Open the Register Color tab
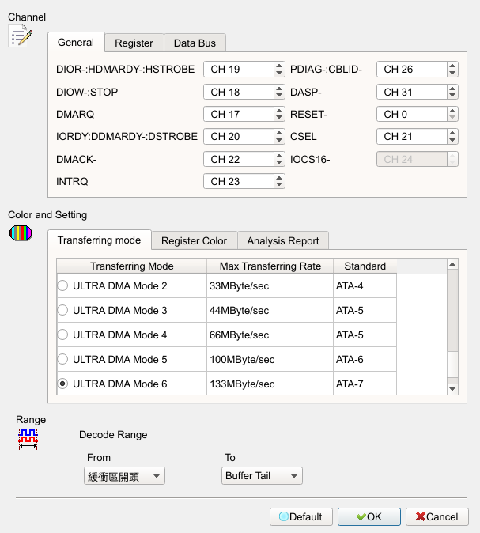This screenshot has height=533, width=480. (194, 240)
